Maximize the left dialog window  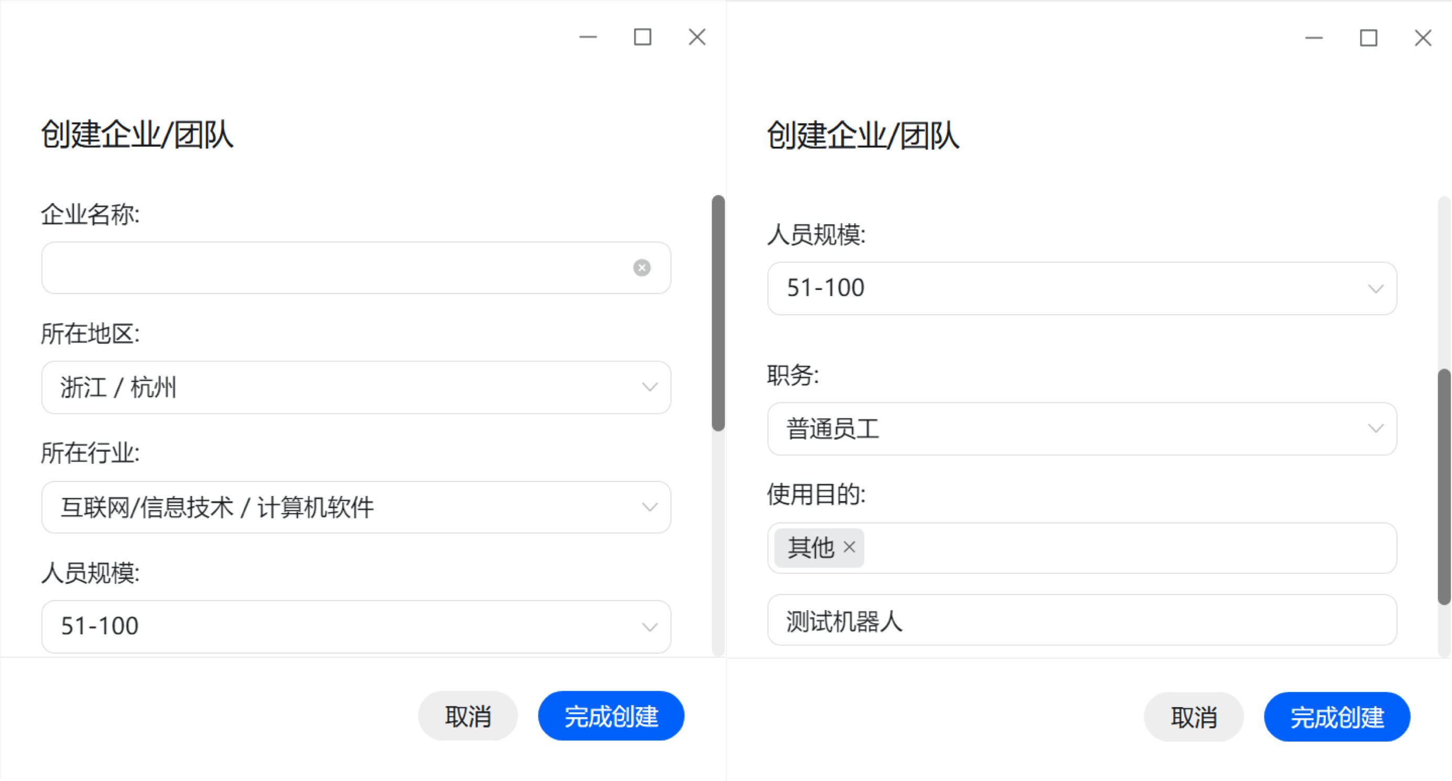642,37
